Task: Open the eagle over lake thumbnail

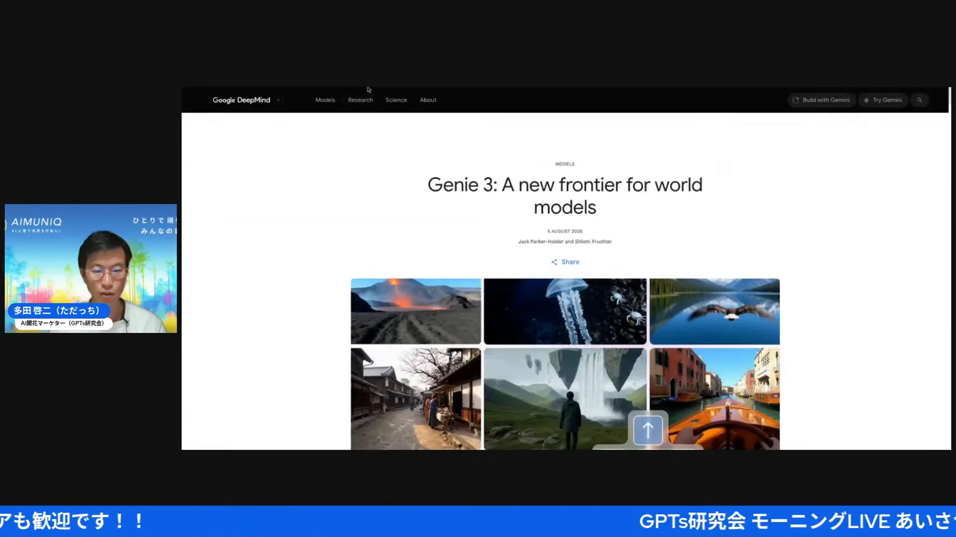Action: coord(715,311)
